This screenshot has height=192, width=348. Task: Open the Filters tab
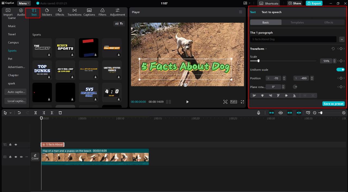point(102,12)
